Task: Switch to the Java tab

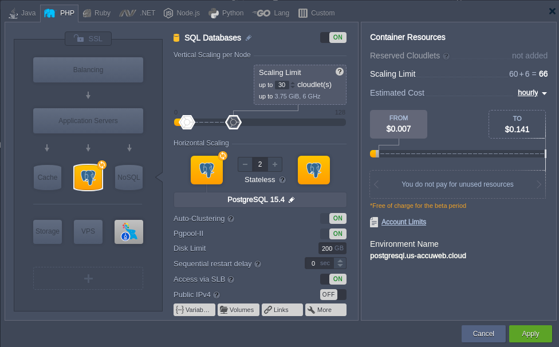Action: click(23, 13)
